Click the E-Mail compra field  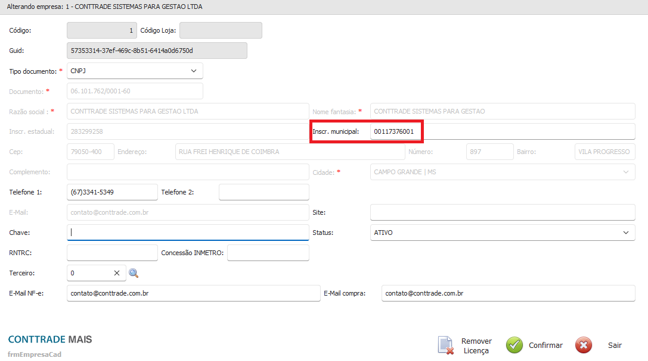508,293
